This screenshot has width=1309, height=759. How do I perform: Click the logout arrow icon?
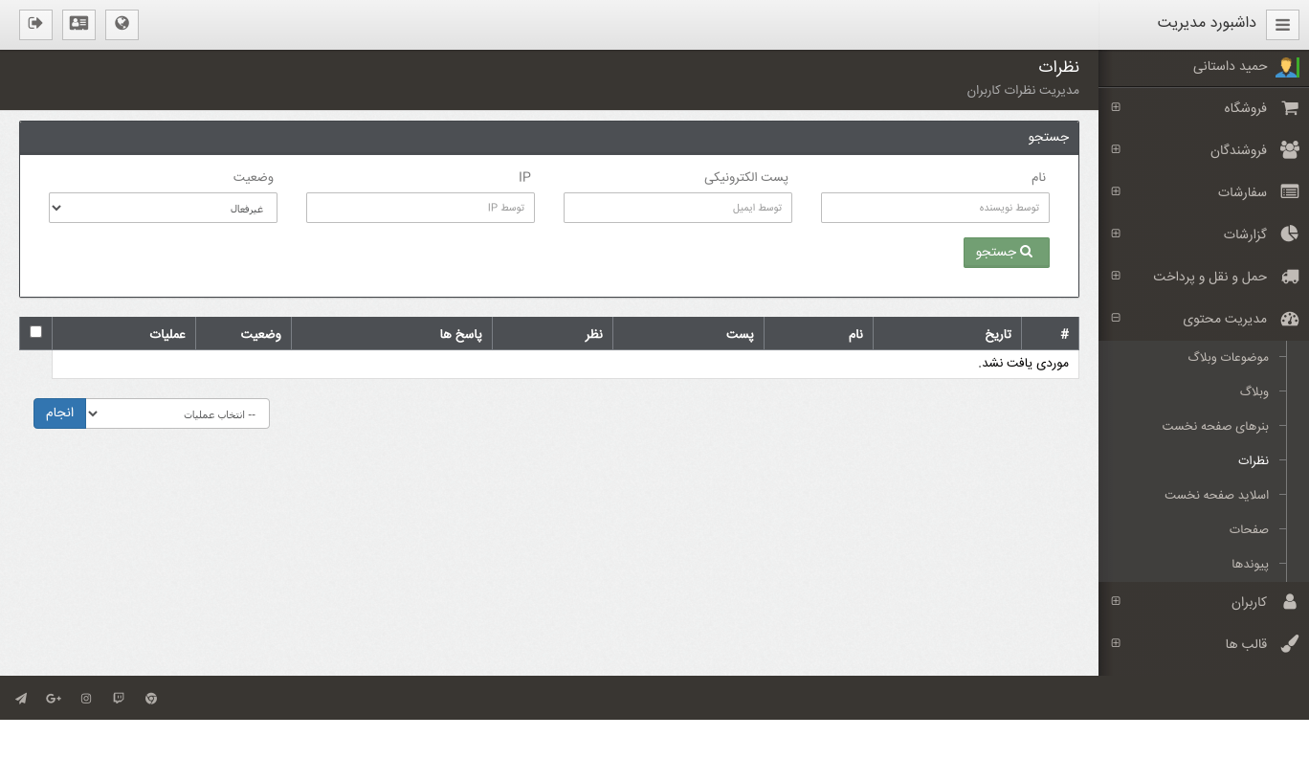click(35, 24)
